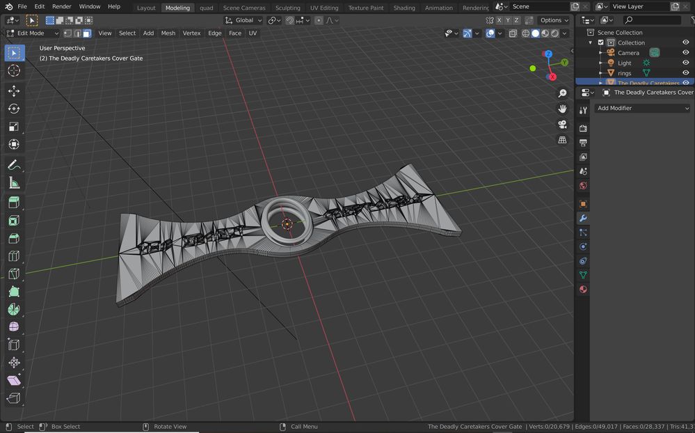Open the Add Modifier dropdown
The height and width of the screenshot is (433, 695).
click(x=642, y=108)
